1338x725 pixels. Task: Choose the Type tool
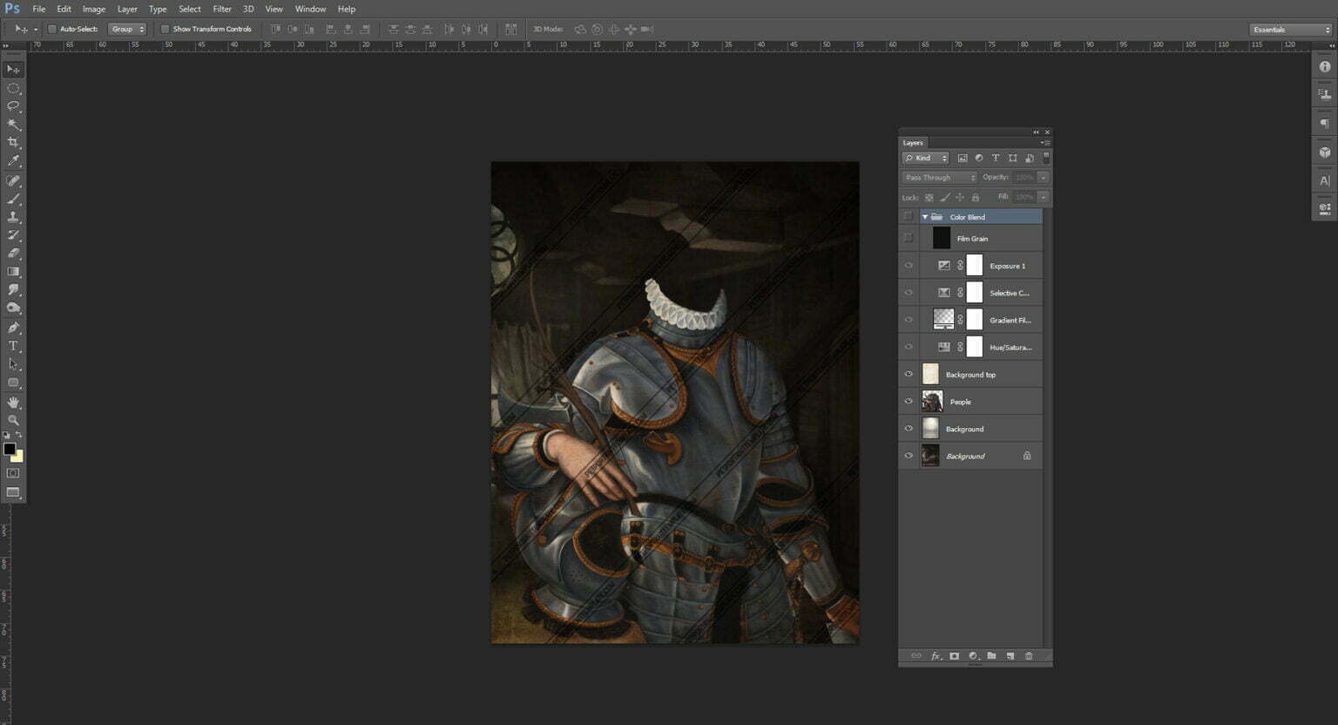pos(13,345)
